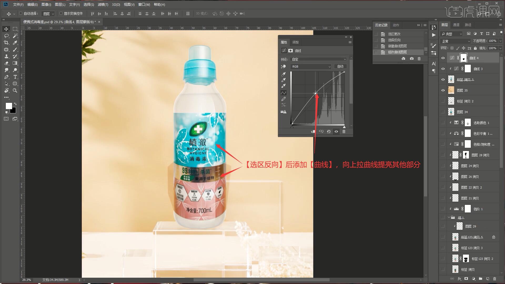
Task: Open the RGB channel dropdown
Action: [311, 67]
